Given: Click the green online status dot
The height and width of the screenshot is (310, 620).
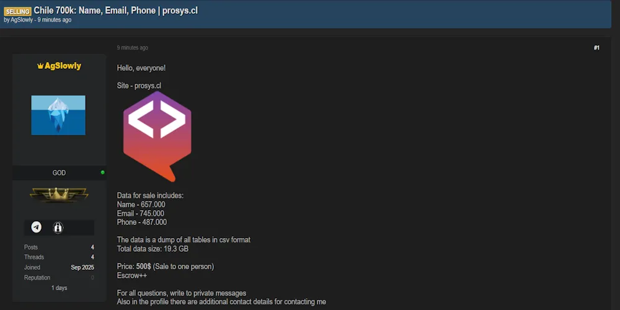Looking at the screenshot, I should coord(103,172).
